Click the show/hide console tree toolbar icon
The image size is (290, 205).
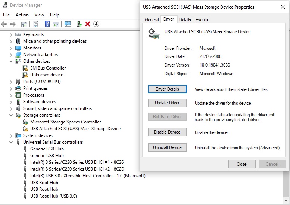[x=24, y=24]
